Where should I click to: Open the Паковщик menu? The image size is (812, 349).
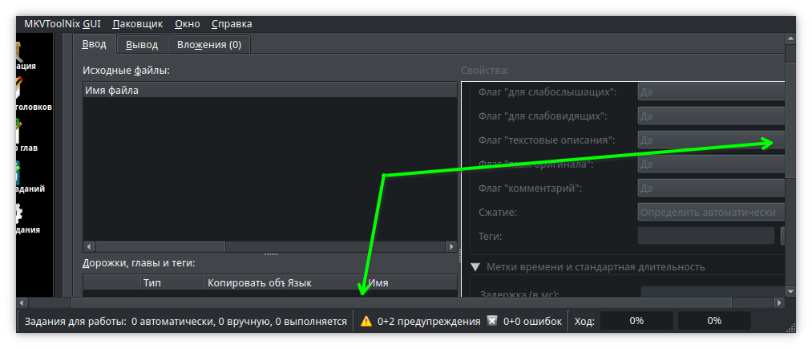pyautogui.click(x=137, y=24)
